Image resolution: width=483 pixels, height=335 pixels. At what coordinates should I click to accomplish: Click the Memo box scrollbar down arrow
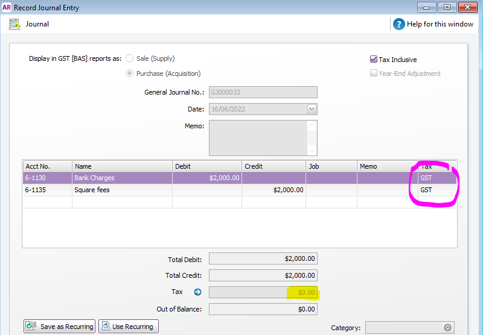[312, 151]
